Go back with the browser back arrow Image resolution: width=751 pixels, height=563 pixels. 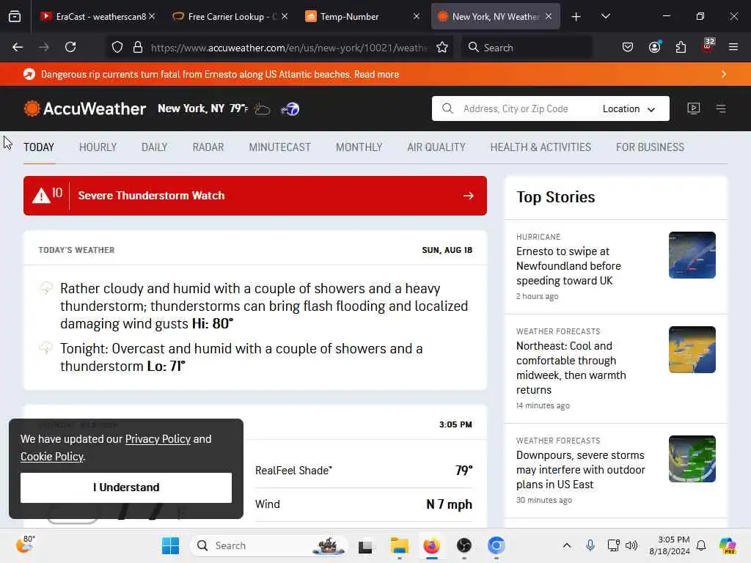[18, 47]
